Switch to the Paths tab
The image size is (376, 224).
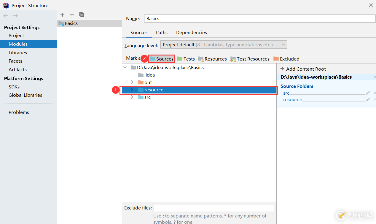click(162, 33)
